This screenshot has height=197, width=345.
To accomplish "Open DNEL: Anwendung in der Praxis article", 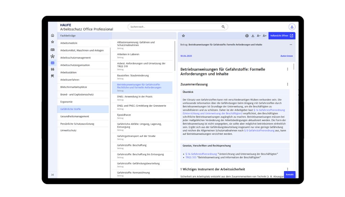I will pyautogui.click(x=142, y=98).
